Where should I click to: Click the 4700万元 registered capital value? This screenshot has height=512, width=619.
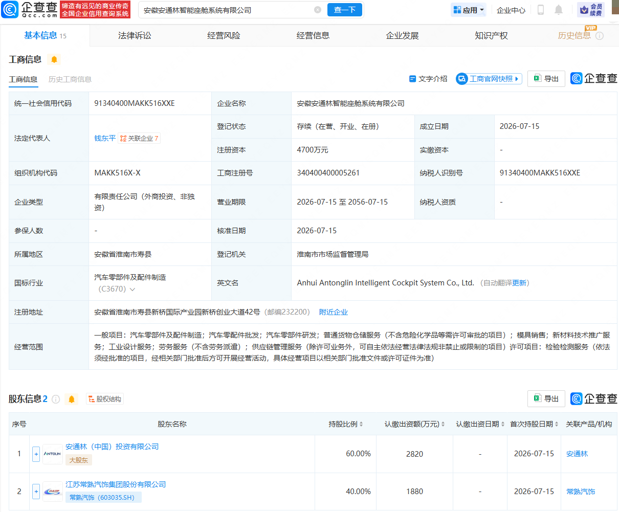[313, 150]
